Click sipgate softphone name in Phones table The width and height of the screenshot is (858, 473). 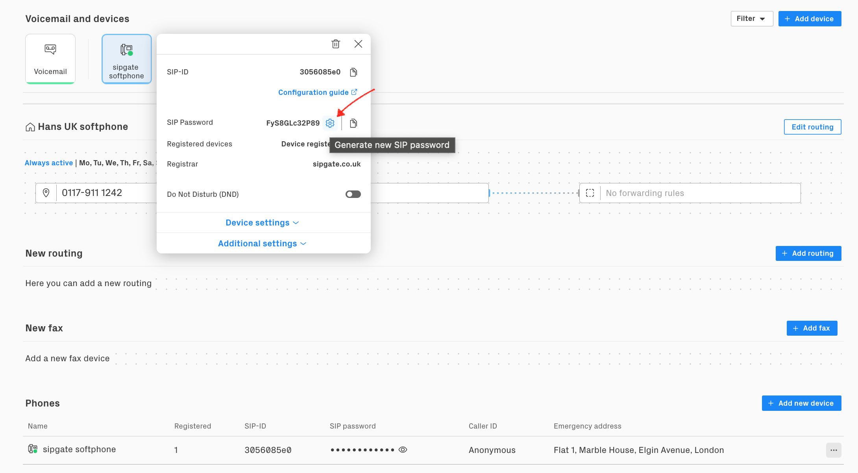coord(79,449)
